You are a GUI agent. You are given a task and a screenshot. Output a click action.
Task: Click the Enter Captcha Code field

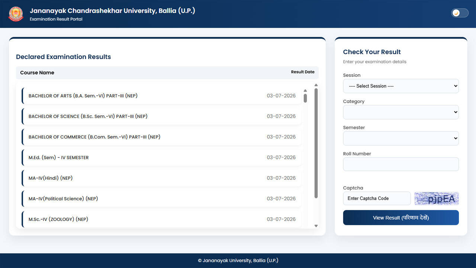pyautogui.click(x=377, y=198)
